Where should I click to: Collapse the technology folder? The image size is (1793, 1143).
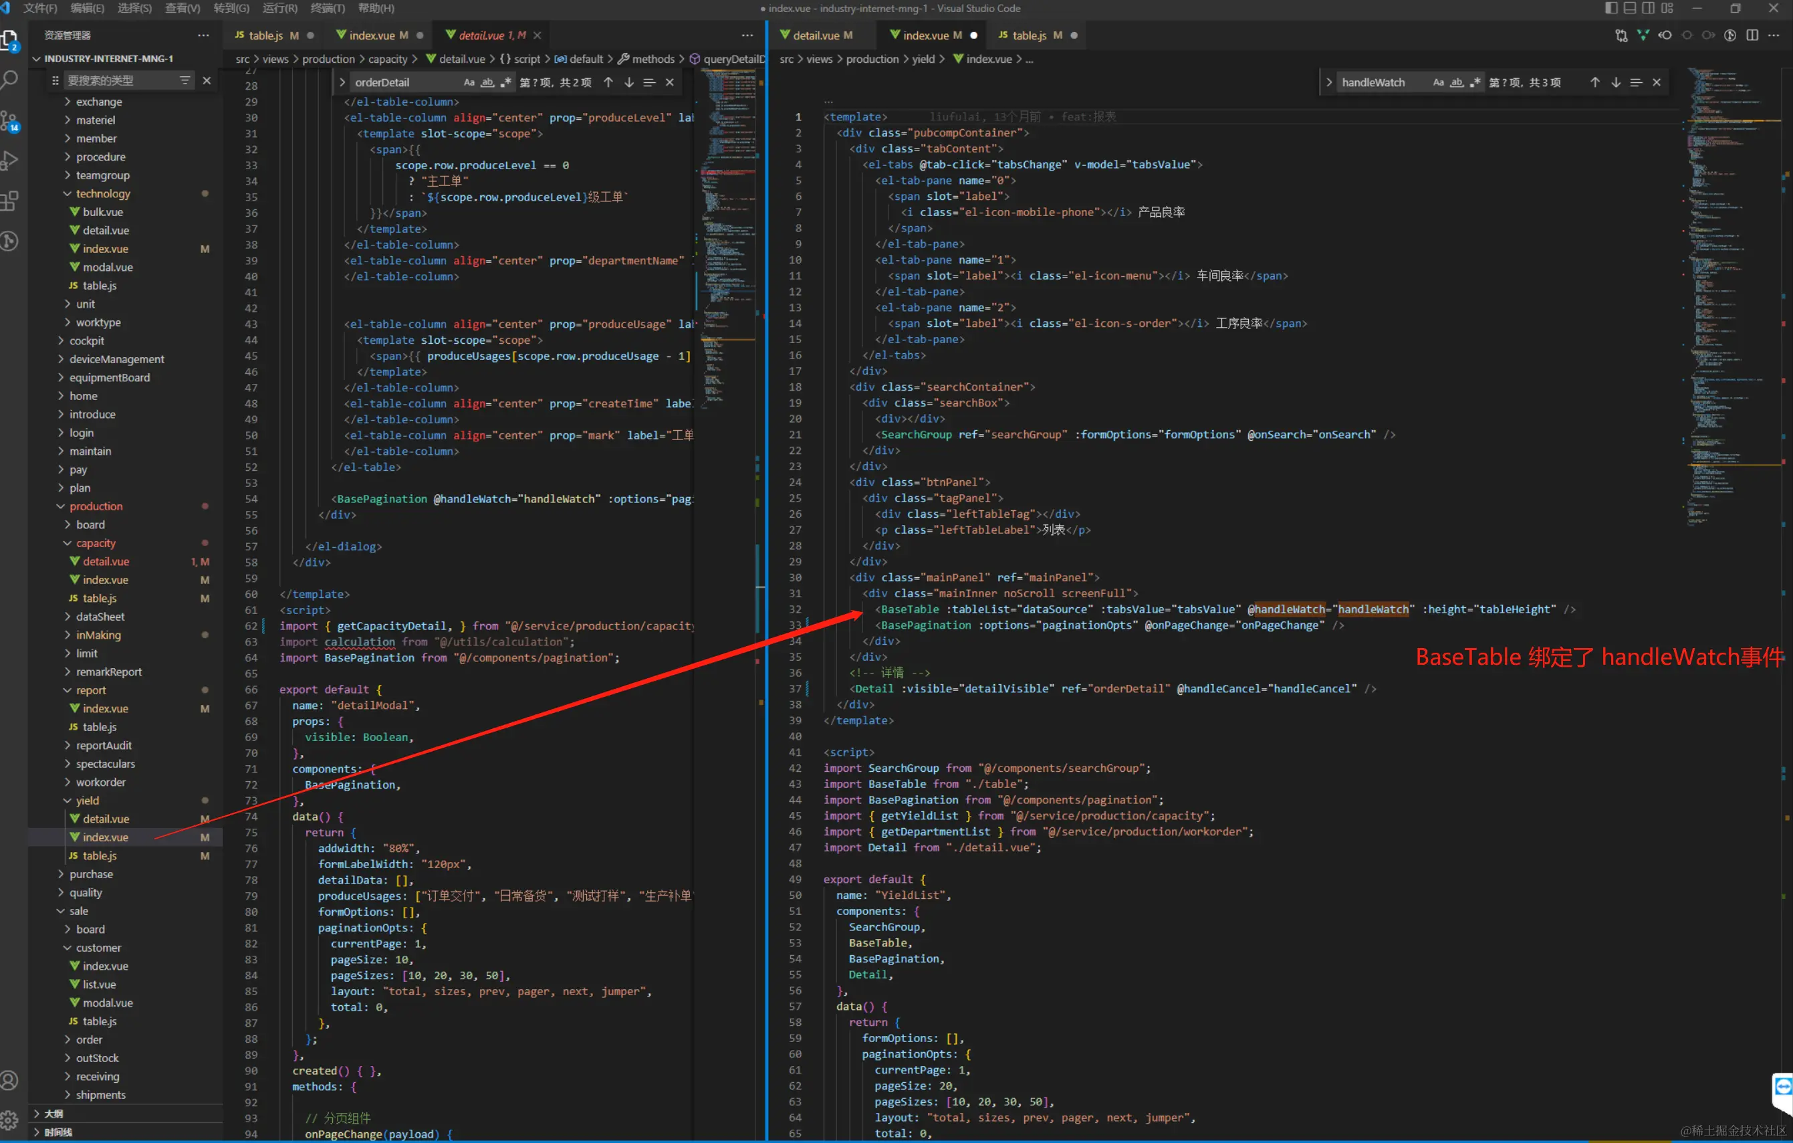coord(103,194)
